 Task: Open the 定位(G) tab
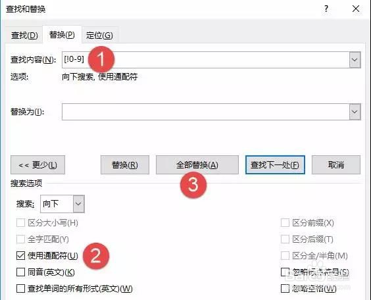tap(99, 36)
